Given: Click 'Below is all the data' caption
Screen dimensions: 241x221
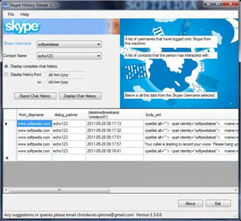Looking at the screenshot, I should (x=170, y=95).
